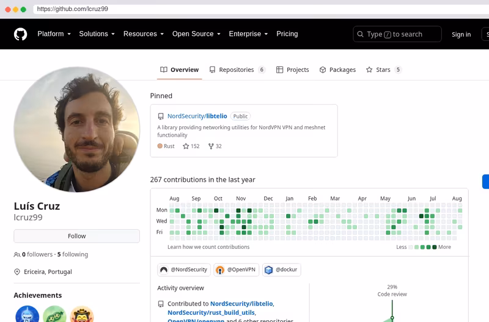Click the lightest green legend swatch
Image resolution: width=489 pixels, height=322 pixels.
point(417,248)
